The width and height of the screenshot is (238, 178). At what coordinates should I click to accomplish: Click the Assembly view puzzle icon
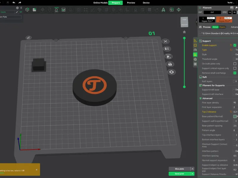point(172,9)
